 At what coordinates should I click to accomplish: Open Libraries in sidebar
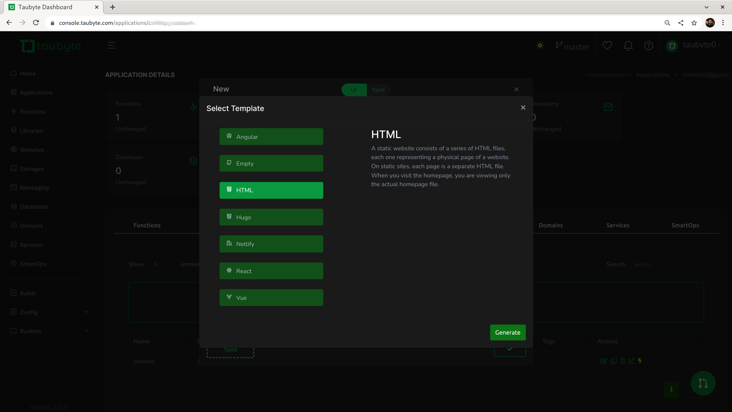pyautogui.click(x=27, y=130)
